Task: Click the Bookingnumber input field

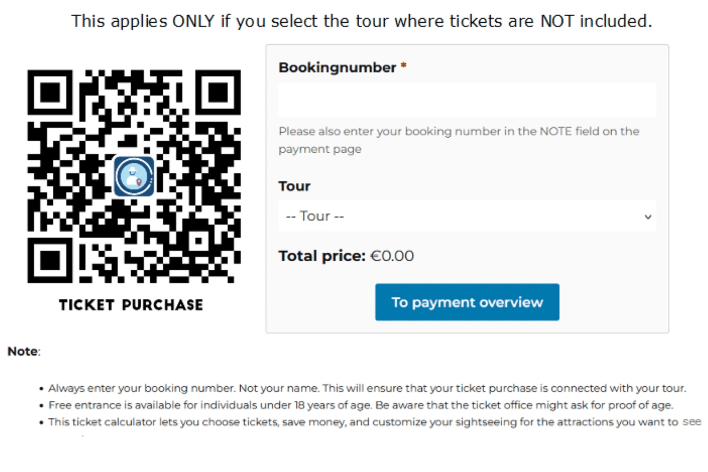Action: (467, 100)
